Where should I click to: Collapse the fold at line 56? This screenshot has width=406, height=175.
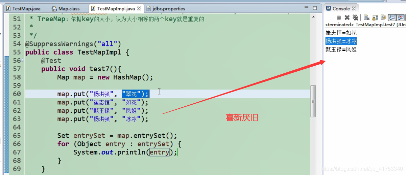[x=23, y=60]
